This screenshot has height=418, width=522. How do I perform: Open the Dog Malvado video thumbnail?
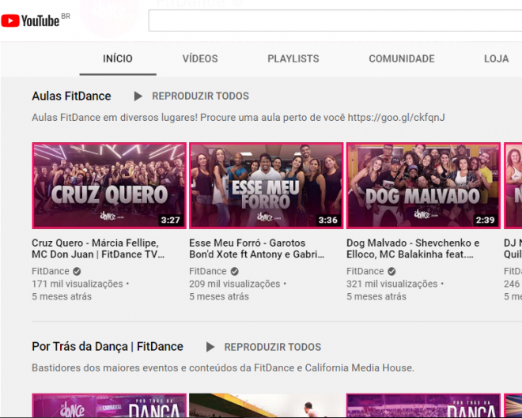click(423, 186)
